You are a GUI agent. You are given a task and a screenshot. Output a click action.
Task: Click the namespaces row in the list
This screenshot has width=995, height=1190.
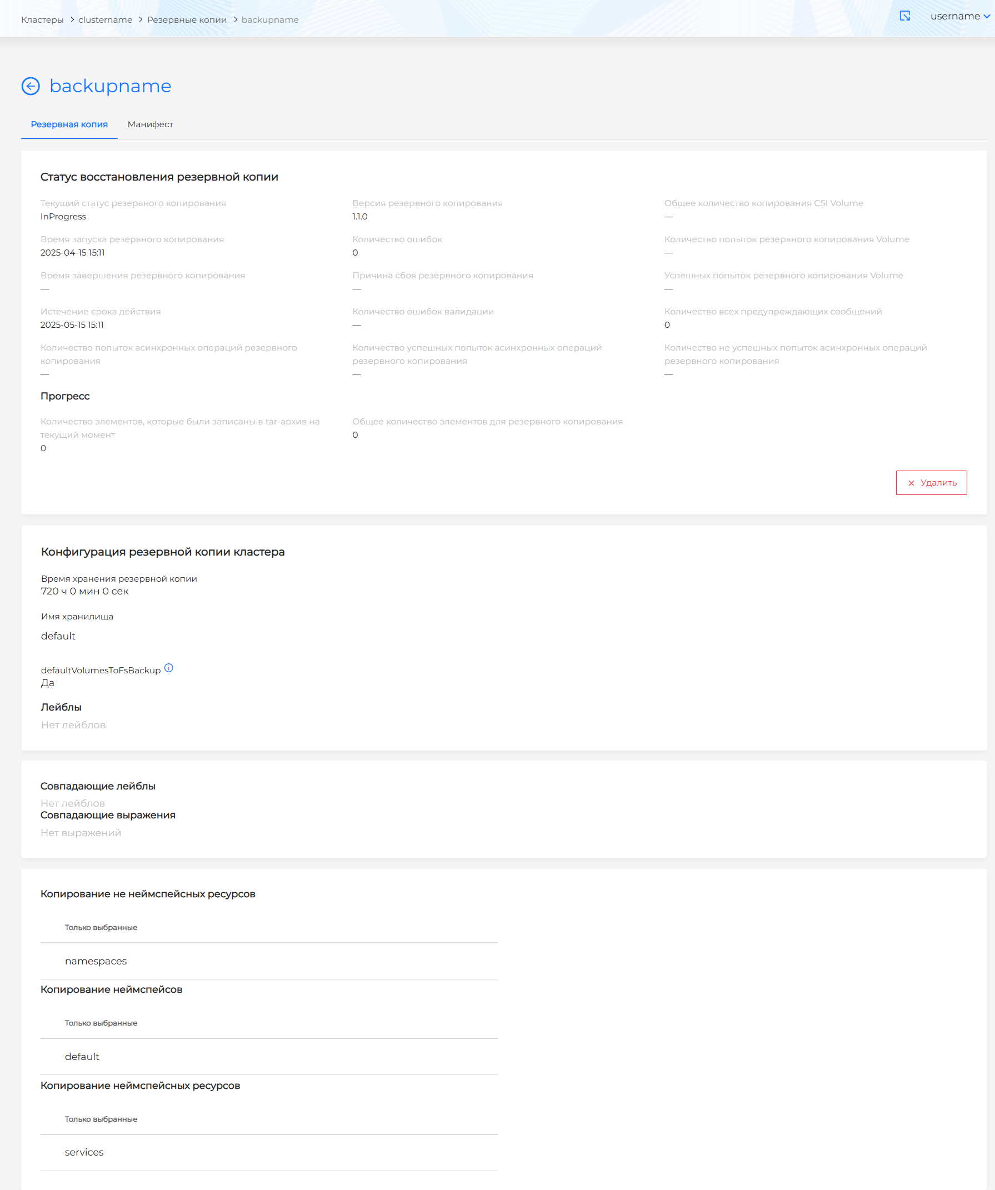(x=96, y=961)
